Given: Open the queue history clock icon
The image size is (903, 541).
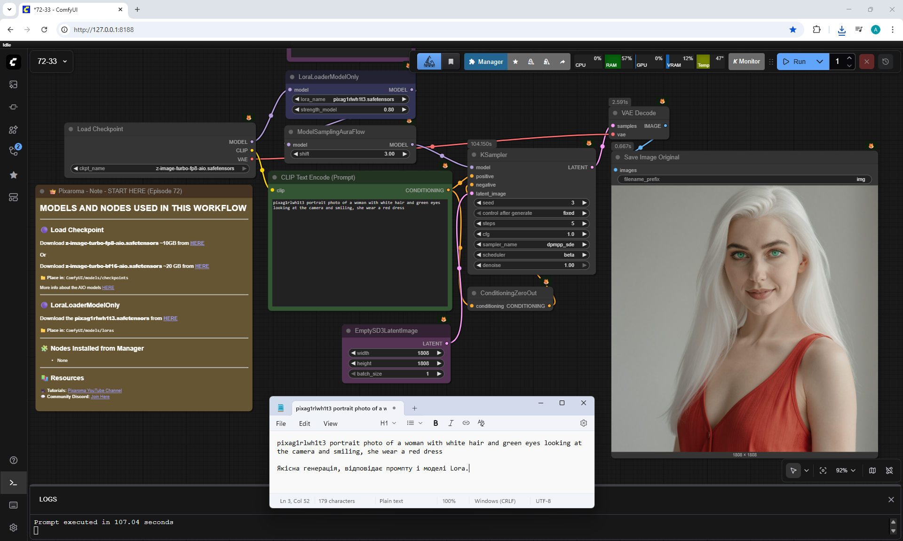Looking at the screenshot, I should [885, 62].
